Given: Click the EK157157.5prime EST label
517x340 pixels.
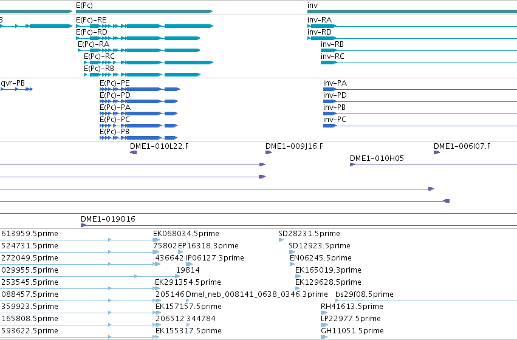Looking at the screenshot, I should pos(188,307).
